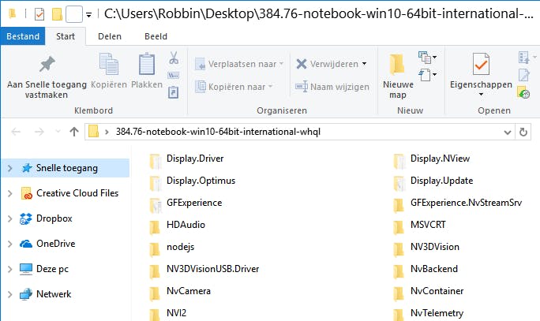Click properties icon in quick access toolbar
The height and width of the screenshot is (321, 540).
coord(39,14)
